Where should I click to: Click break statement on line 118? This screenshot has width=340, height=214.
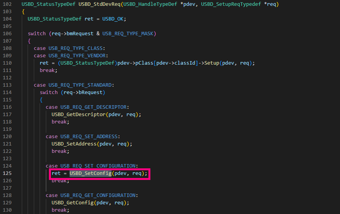59,122
